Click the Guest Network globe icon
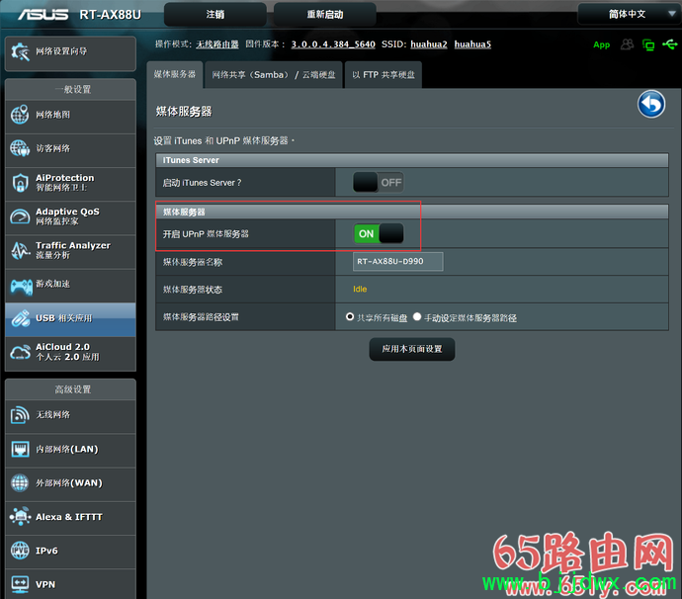The width and height of the screenshot is (682, 599). [x=20, y=149]
